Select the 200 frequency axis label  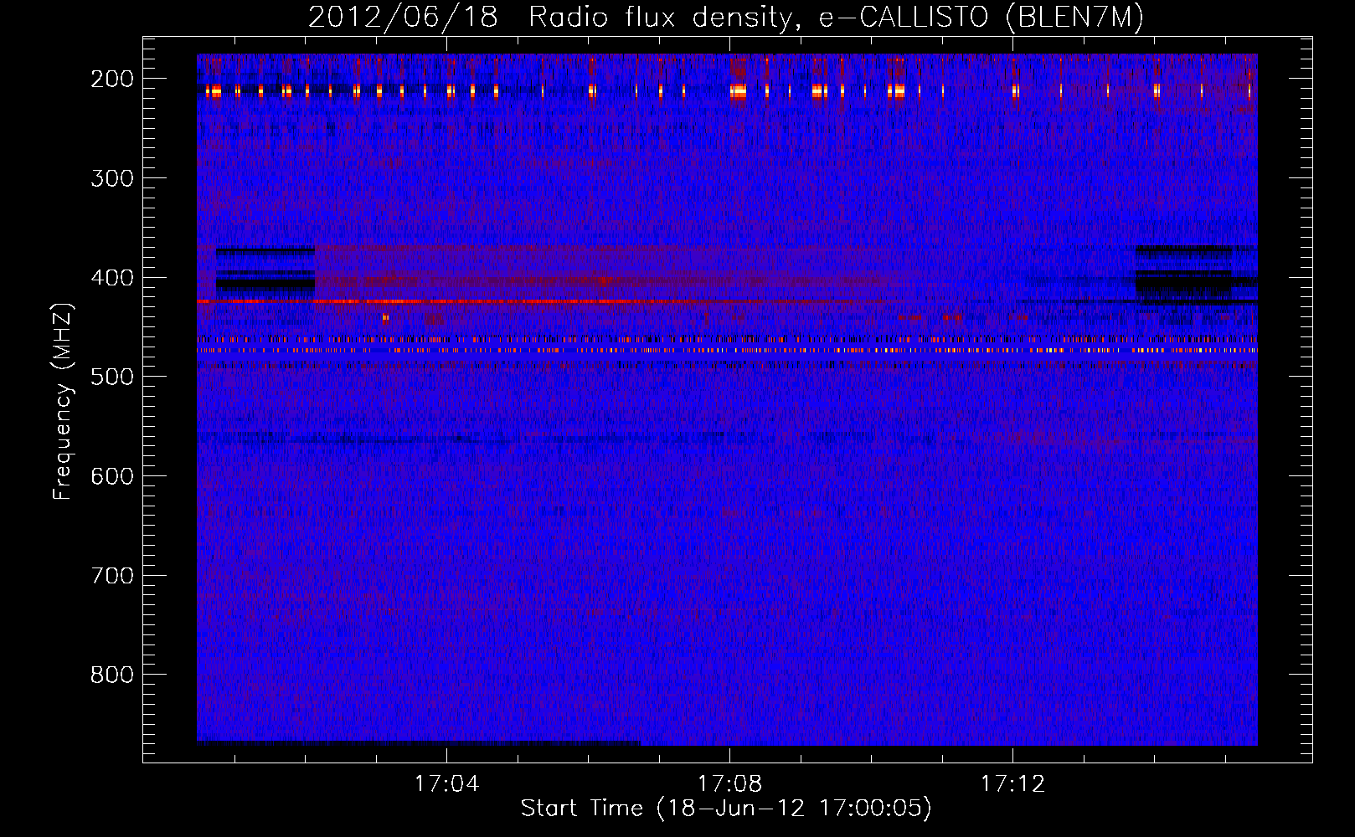(112, 79)
